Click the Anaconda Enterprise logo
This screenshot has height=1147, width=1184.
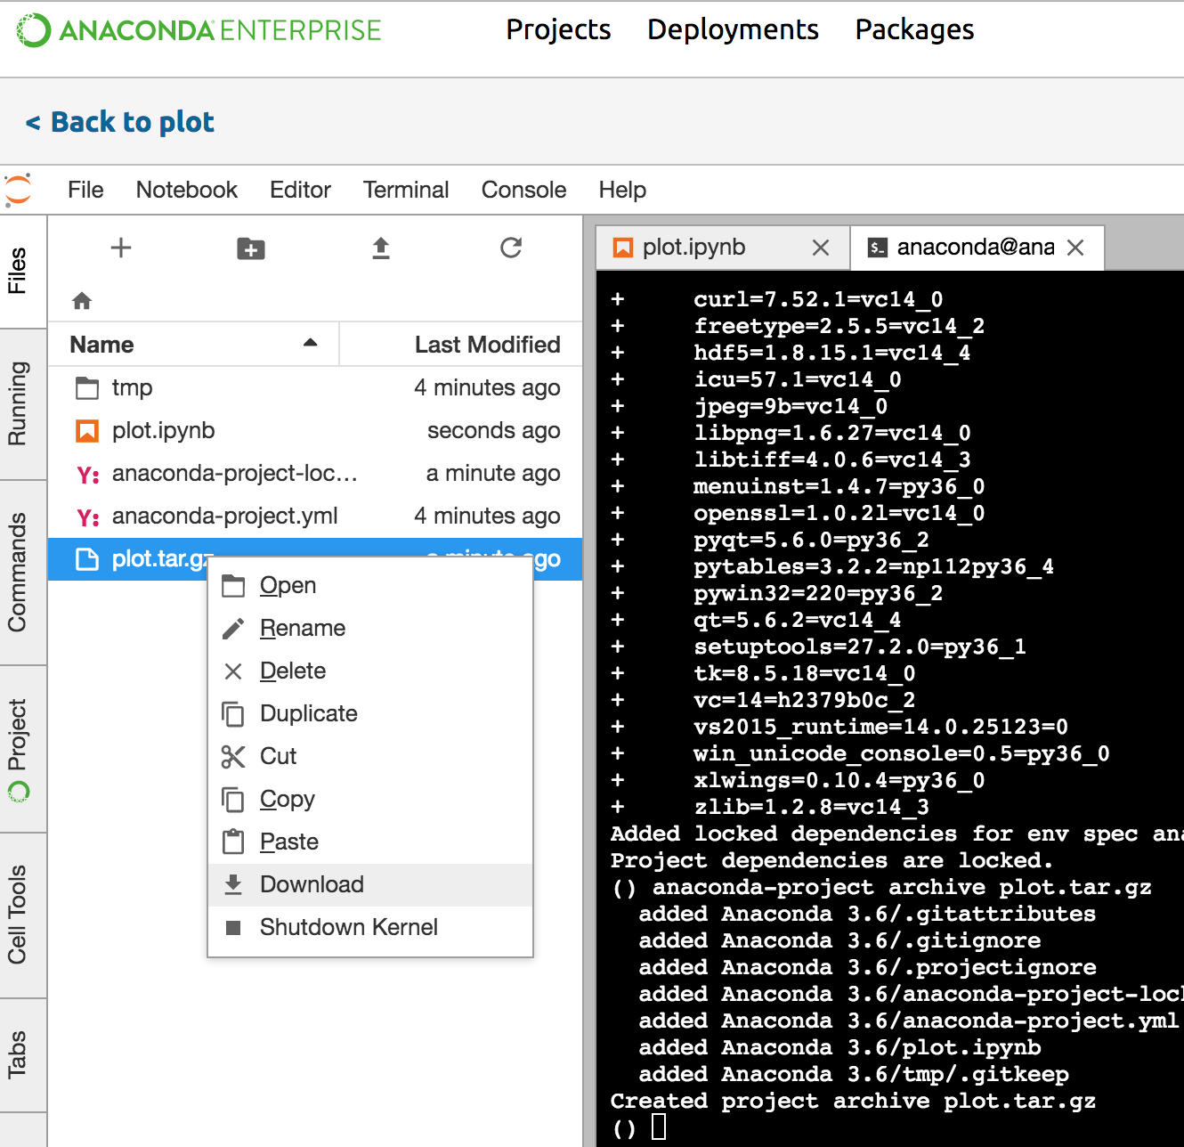coord(199,30)
